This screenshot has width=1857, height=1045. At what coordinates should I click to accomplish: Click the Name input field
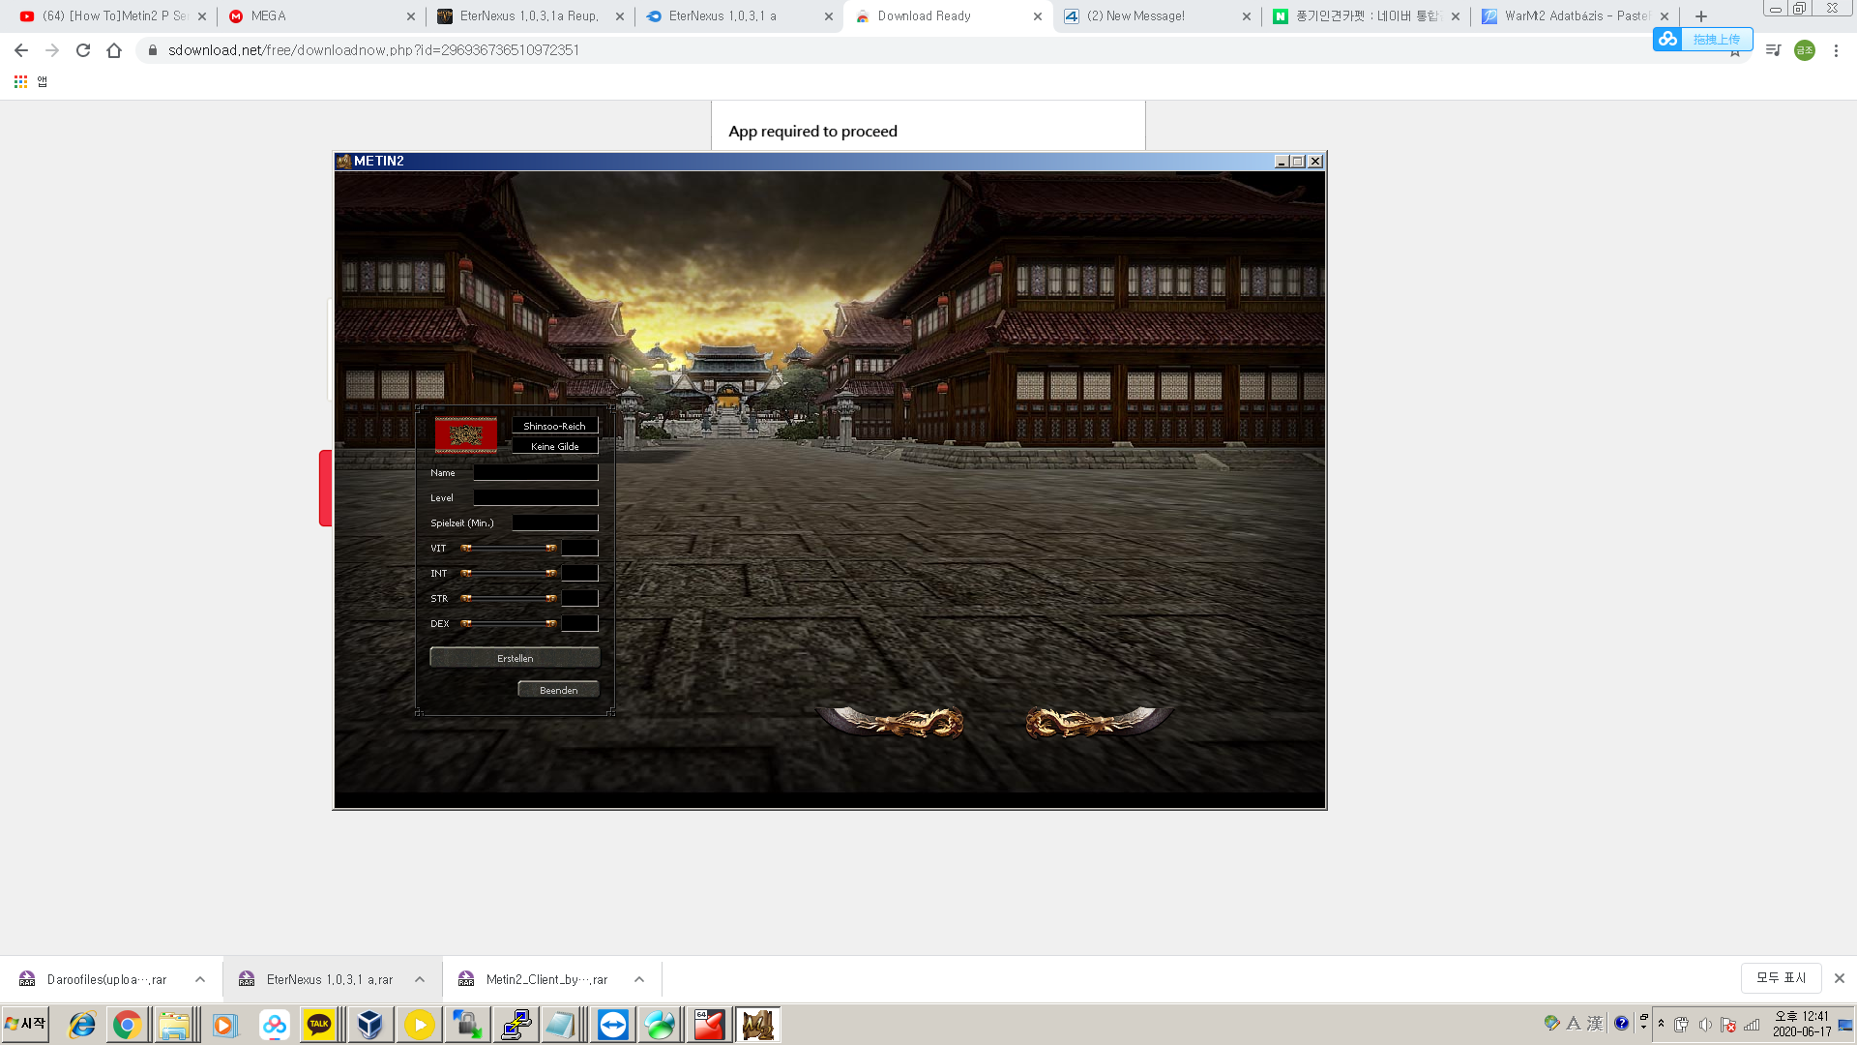(x=536, y=473)
